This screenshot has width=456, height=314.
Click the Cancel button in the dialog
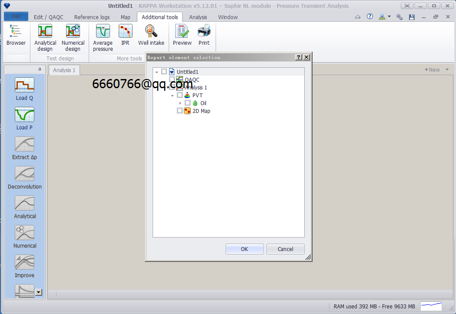[x=285, y=249]
